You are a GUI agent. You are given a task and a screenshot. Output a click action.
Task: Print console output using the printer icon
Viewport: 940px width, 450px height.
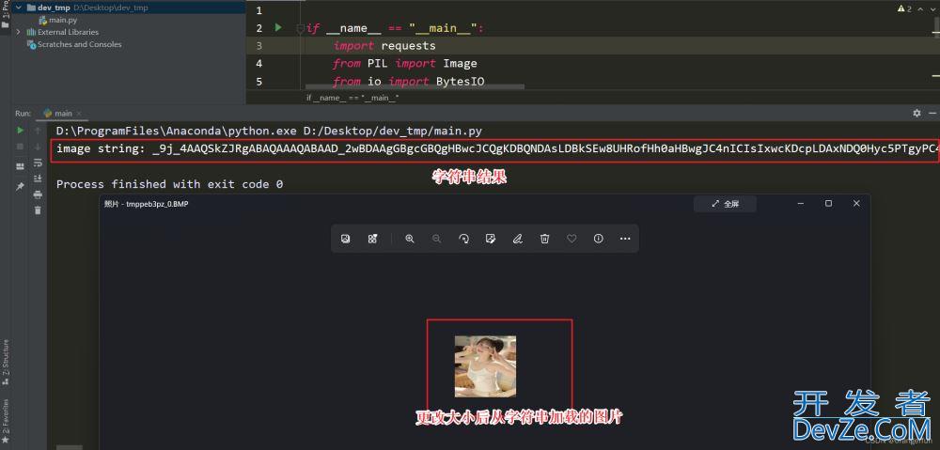38,194
